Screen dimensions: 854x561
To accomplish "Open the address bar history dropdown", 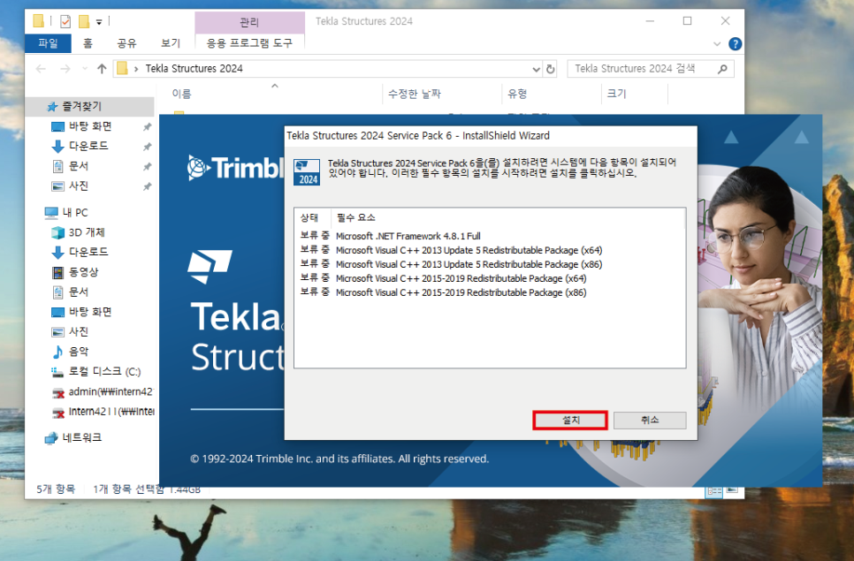I will (536, 69).
